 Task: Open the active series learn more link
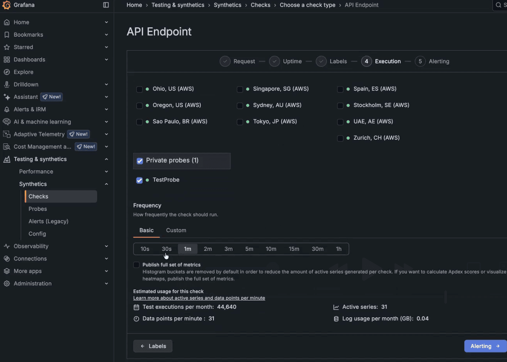click(199, 298)
